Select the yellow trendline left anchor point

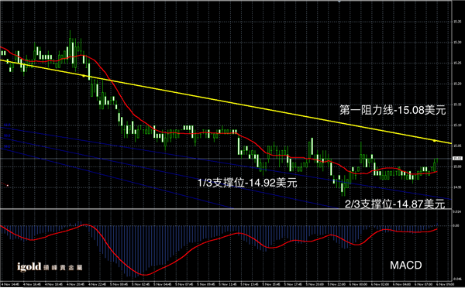click(84, 76)
